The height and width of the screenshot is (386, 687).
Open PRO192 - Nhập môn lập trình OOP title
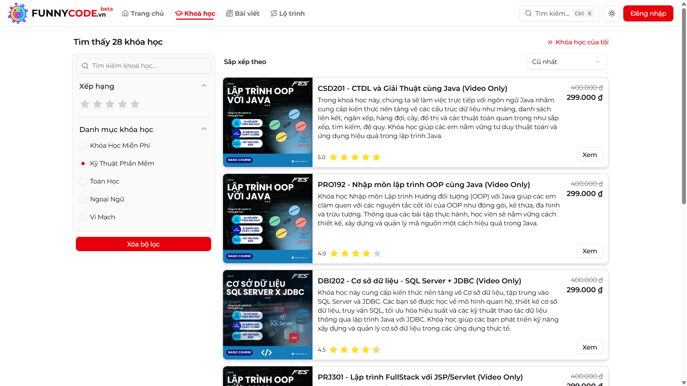click(424, 185)
